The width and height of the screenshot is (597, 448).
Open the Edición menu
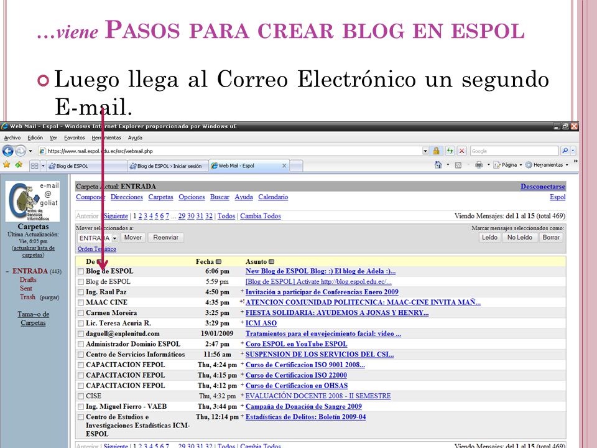pos(35,138)
